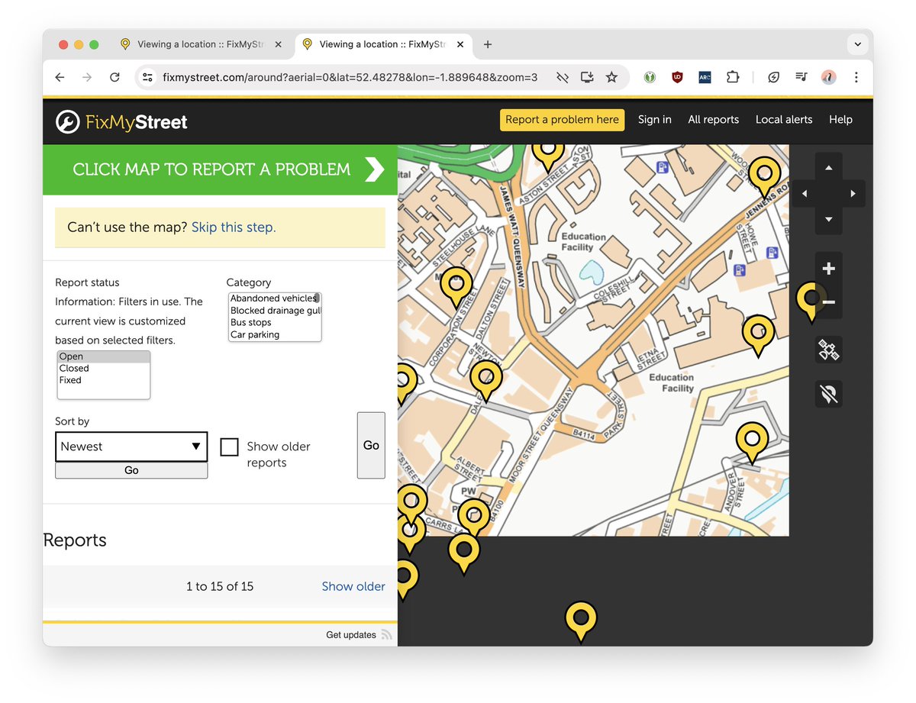
Task: Click Report a problem here
Action: [562, 120]
